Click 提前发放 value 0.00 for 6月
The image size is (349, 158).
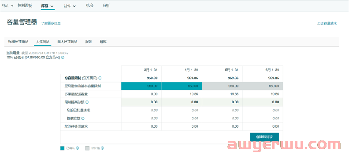(x=276, y=118)
